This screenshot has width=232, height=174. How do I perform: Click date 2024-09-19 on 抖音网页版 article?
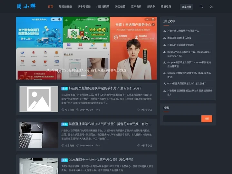pyautogui.click(x=86, y=110)
